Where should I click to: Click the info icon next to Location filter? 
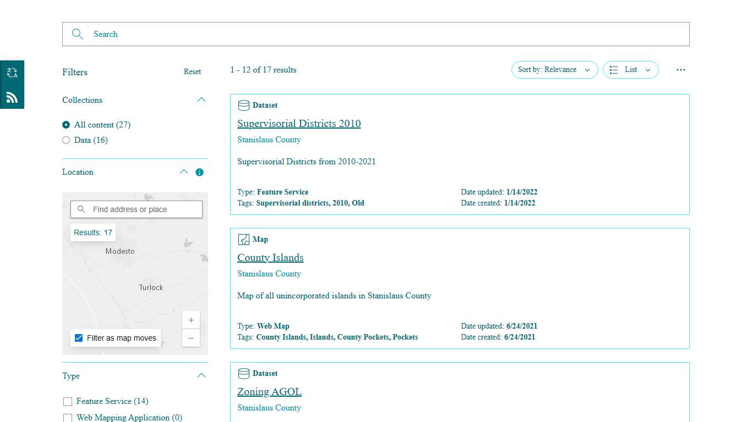pos(199,172)
